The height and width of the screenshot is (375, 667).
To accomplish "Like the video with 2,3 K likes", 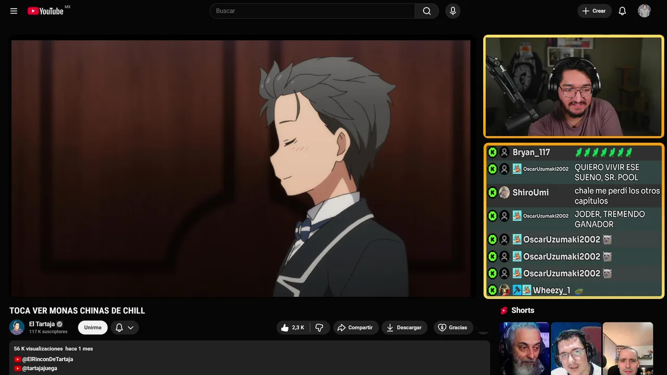I will point(293,328).
